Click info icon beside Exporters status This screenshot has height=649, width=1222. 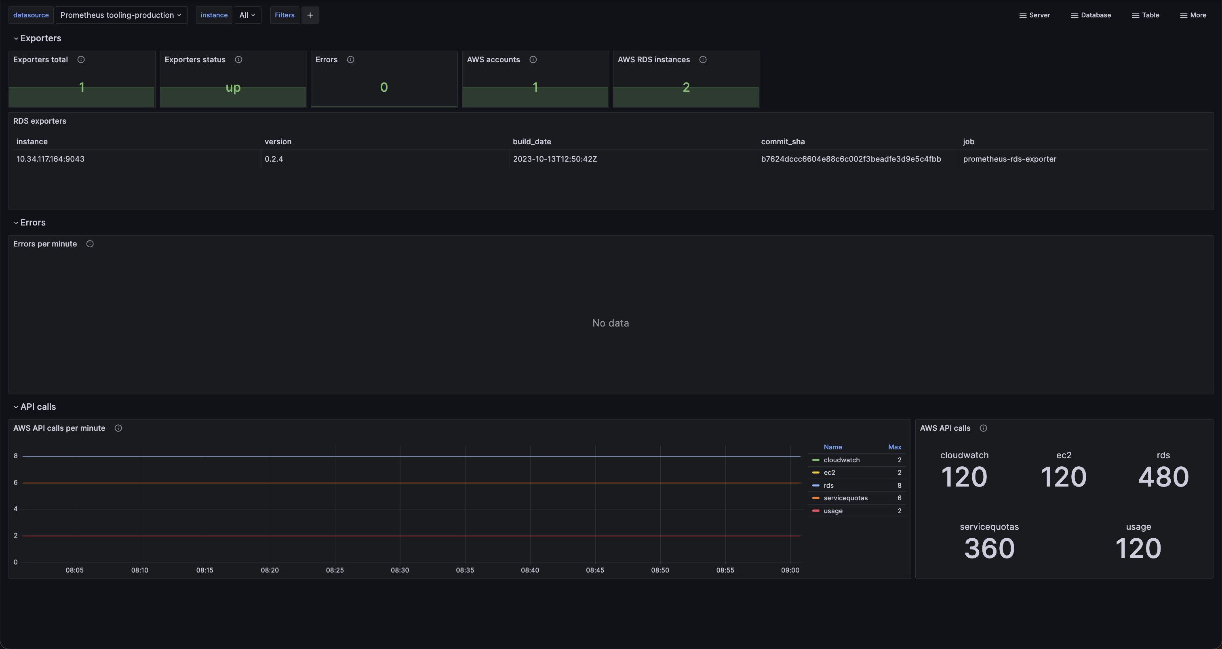[238, 60]
